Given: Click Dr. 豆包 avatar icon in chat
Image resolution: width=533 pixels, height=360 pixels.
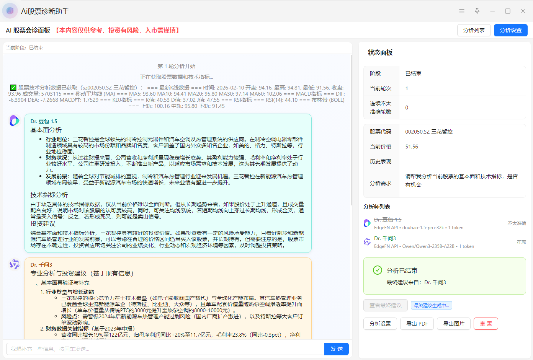Looking at the screenshot, I should tap(15, 121).
